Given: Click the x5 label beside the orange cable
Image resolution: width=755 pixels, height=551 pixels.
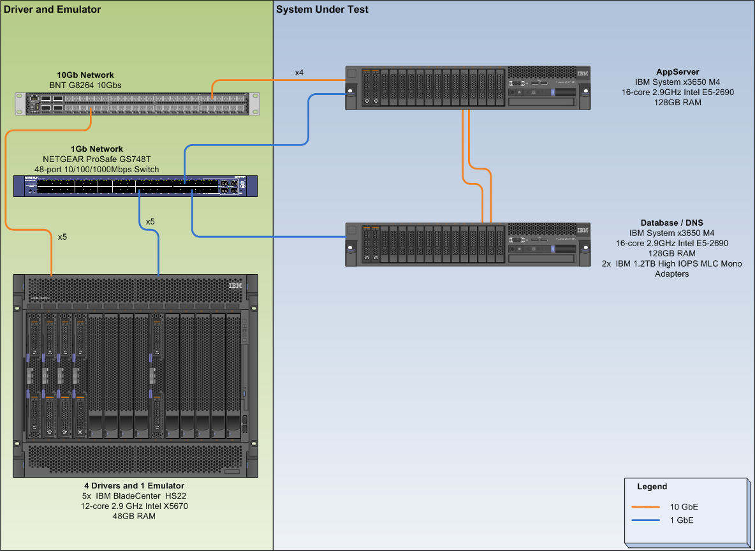Looking at the screenshot, I should [62, 237].
